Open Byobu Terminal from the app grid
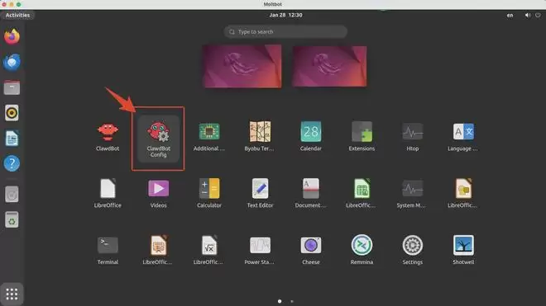Viewport: 546px width, 306px height. (260, 137)
